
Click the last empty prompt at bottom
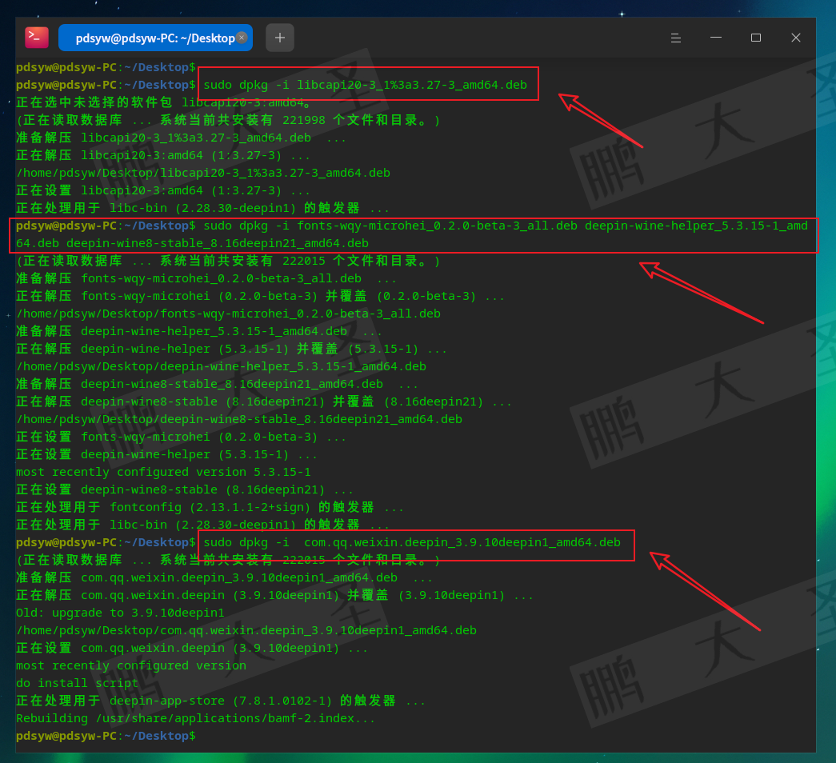point(106,736)
